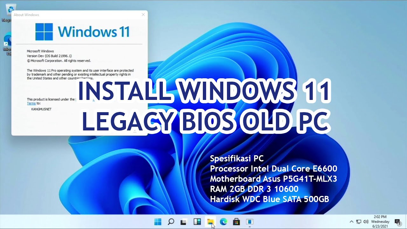407x229 pixels.
Task: Open the Terms link in About Windows
Action: pyautogui.click(x=31, y=103)
